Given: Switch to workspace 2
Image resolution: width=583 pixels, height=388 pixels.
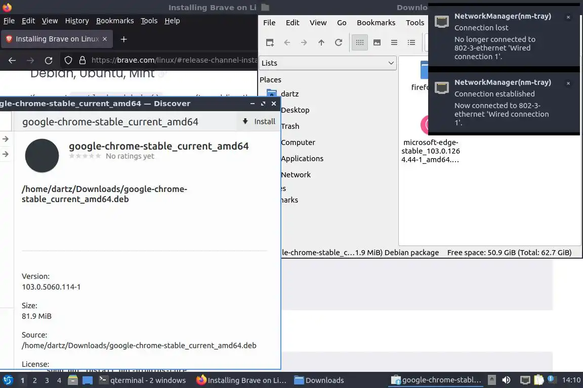Looking at the screenshot, I should 35,380.
